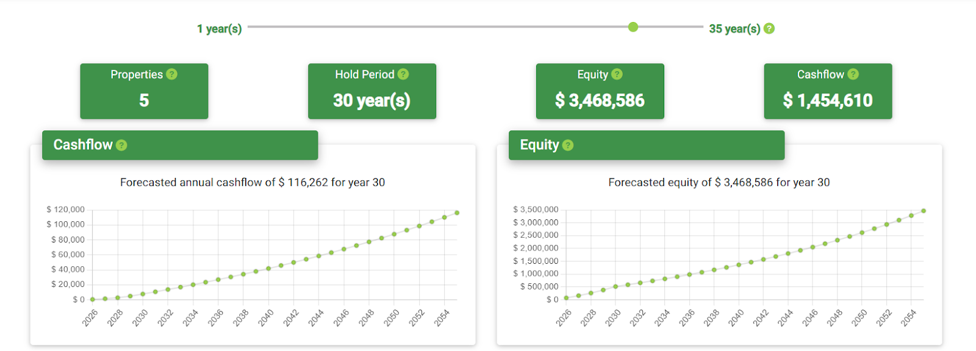Click help icon next to 35 year(s)
Image resolution: width=976 pixels, height=351 pixels.
(x=769, y=29)
